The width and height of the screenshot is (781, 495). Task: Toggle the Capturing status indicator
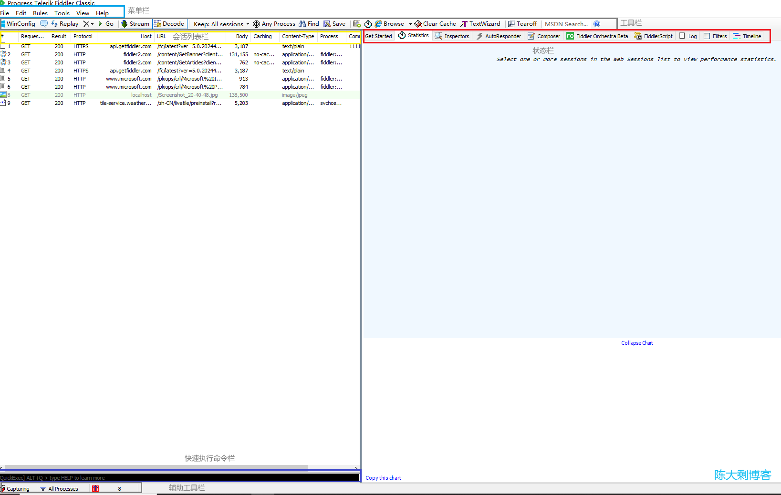point(16,489)
